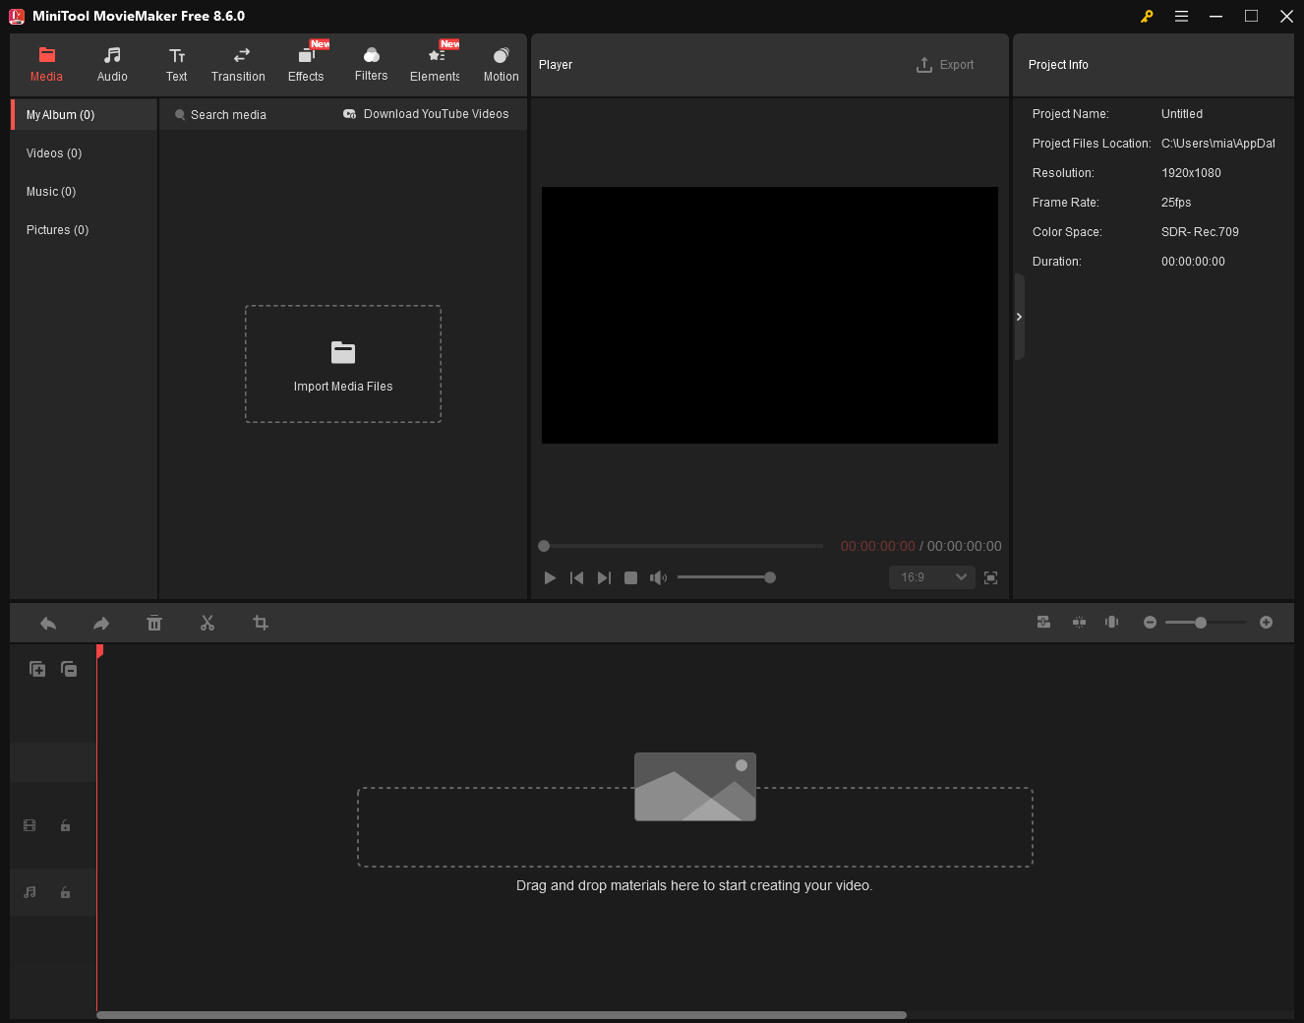Image resolution: width=1304 pixels, height=1023 pixels.
Task: Adjust the player volume slider
Action: tap(727, 577)
